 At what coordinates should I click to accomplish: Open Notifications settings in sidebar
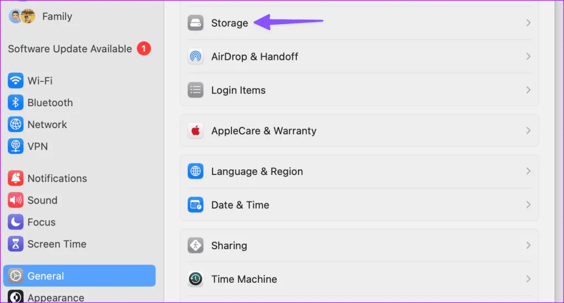click(x=57, y=179)
